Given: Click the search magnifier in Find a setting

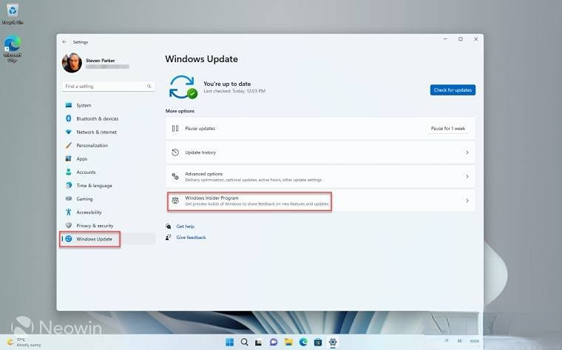Looking at the screenshot, I should [x=149, y=86].
